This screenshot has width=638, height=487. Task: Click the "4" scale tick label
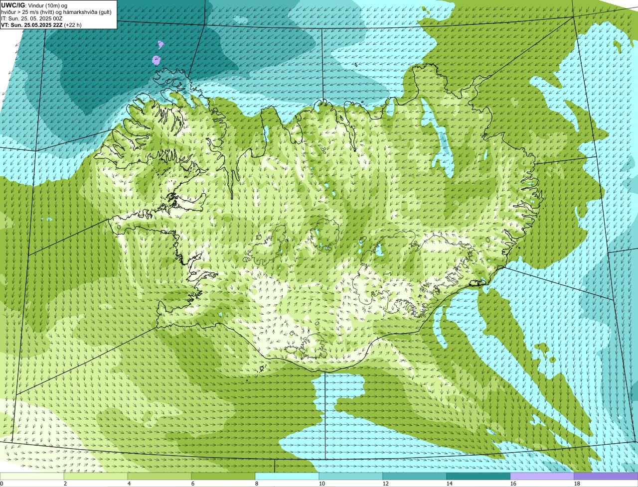[x=129, y=484]
